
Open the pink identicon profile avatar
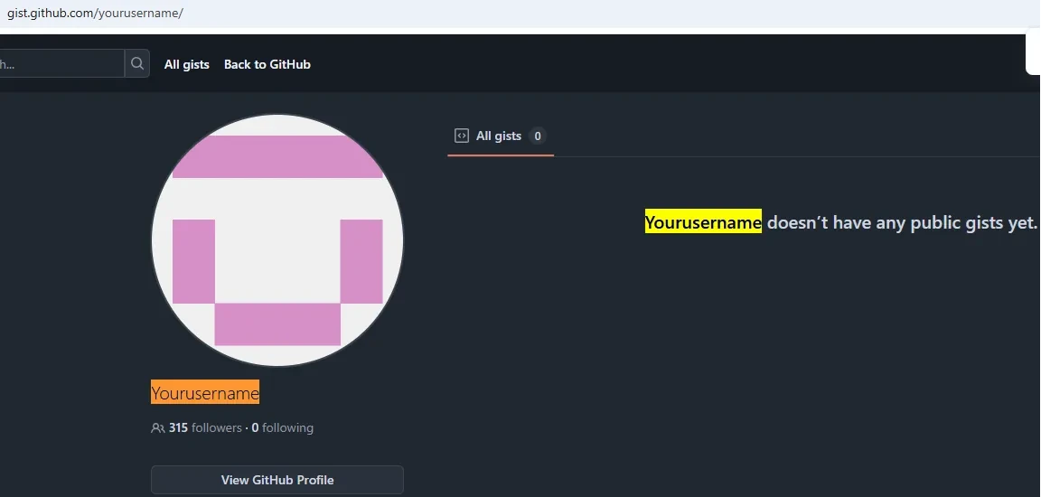click(x=277, y=240)
